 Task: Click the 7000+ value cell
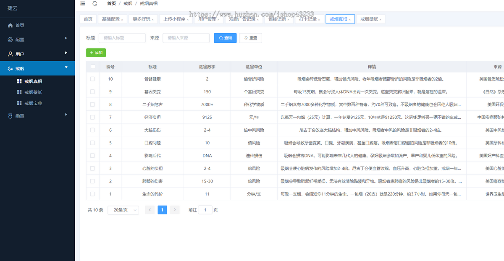[207, 104]
